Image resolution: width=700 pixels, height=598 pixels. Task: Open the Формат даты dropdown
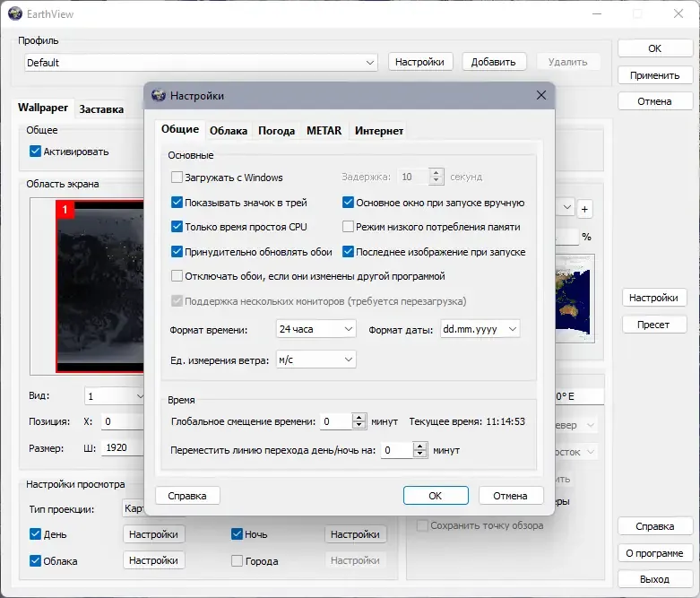pos(480,329)
